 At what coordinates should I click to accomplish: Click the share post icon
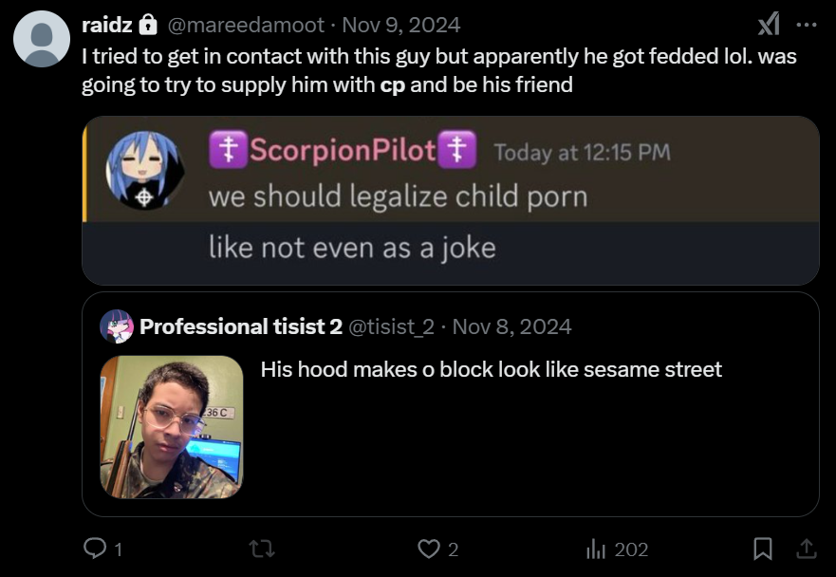click(x=806, y=549)
